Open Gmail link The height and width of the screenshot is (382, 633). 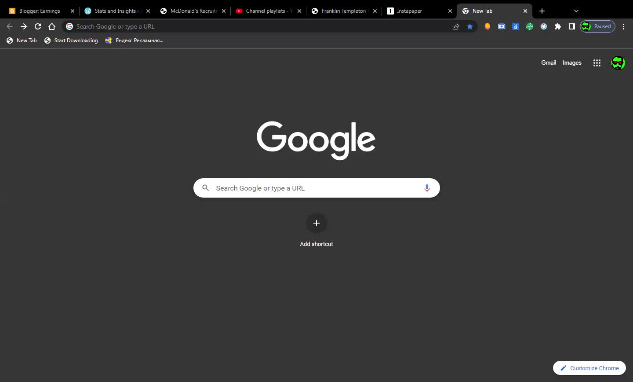pyautogui.click(x=549, y=62)
